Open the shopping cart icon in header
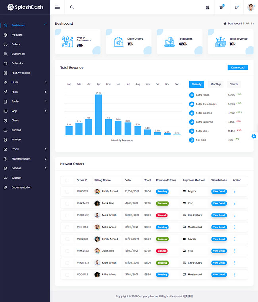The height and width of the screenshot is (302, 258). (221, 7)
